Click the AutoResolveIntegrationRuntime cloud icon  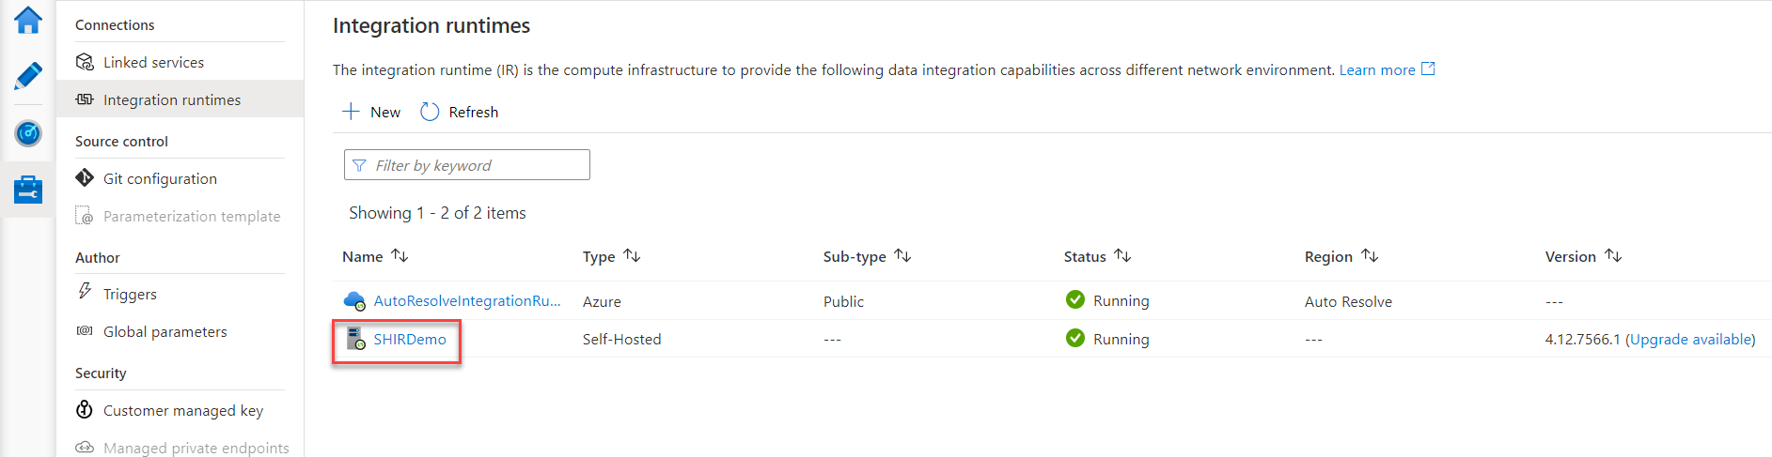(354, 301)
